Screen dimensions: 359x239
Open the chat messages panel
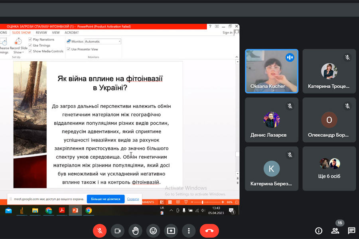click(x=351, y=231)
